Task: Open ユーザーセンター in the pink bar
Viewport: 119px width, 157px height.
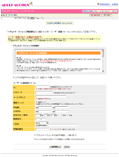Action: (x=105, y=11)
